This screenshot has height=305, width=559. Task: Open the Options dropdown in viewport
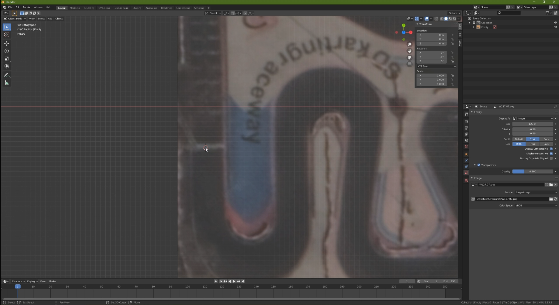pyautogui.click(x=454, y=13)
